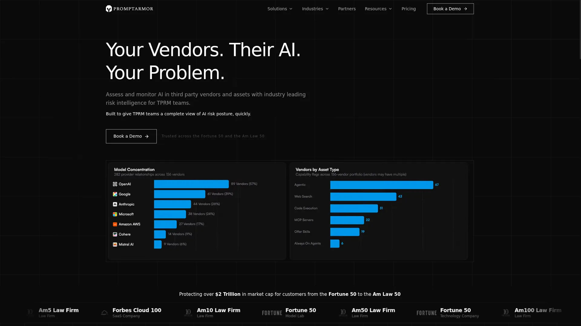Click the 'Forbes Cloud 100' customer label
Viewport: 581px width, 326px height.
(137, 310)
